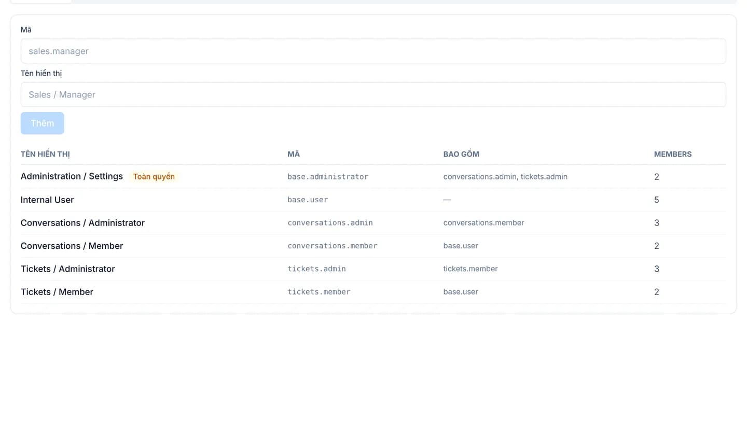
Task: Click the MÃ column header
Action: click(294, 154)
